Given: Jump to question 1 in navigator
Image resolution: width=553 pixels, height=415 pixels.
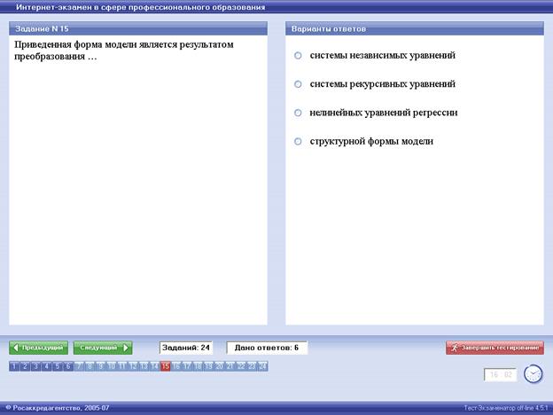Looking at the screenshot, I should (14, 366).
